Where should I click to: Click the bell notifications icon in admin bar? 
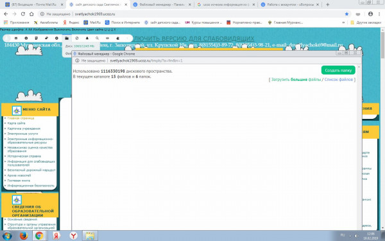(87, 39)
